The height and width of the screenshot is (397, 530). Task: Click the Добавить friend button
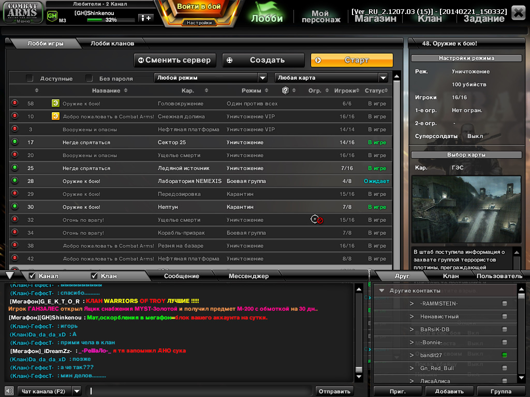tap(449, 391)
